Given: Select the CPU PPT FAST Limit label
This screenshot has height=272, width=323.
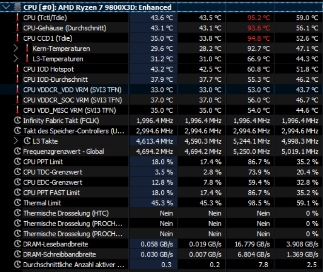Looking at the screenshot, I should [51, 193].
